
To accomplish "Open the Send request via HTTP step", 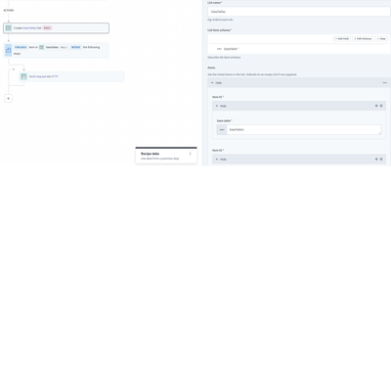I will [x=71, y=76].
